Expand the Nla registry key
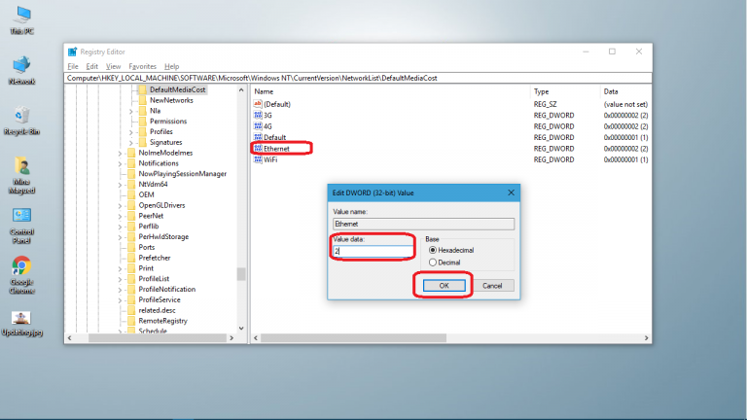The height and width of the screenshot is (420, 747). click(x=131, y=111)
